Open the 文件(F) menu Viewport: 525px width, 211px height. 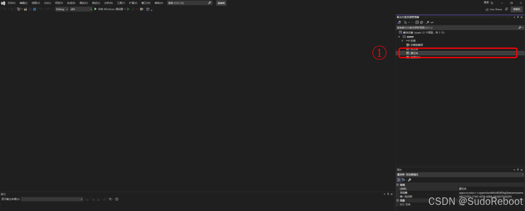point(11,3)
